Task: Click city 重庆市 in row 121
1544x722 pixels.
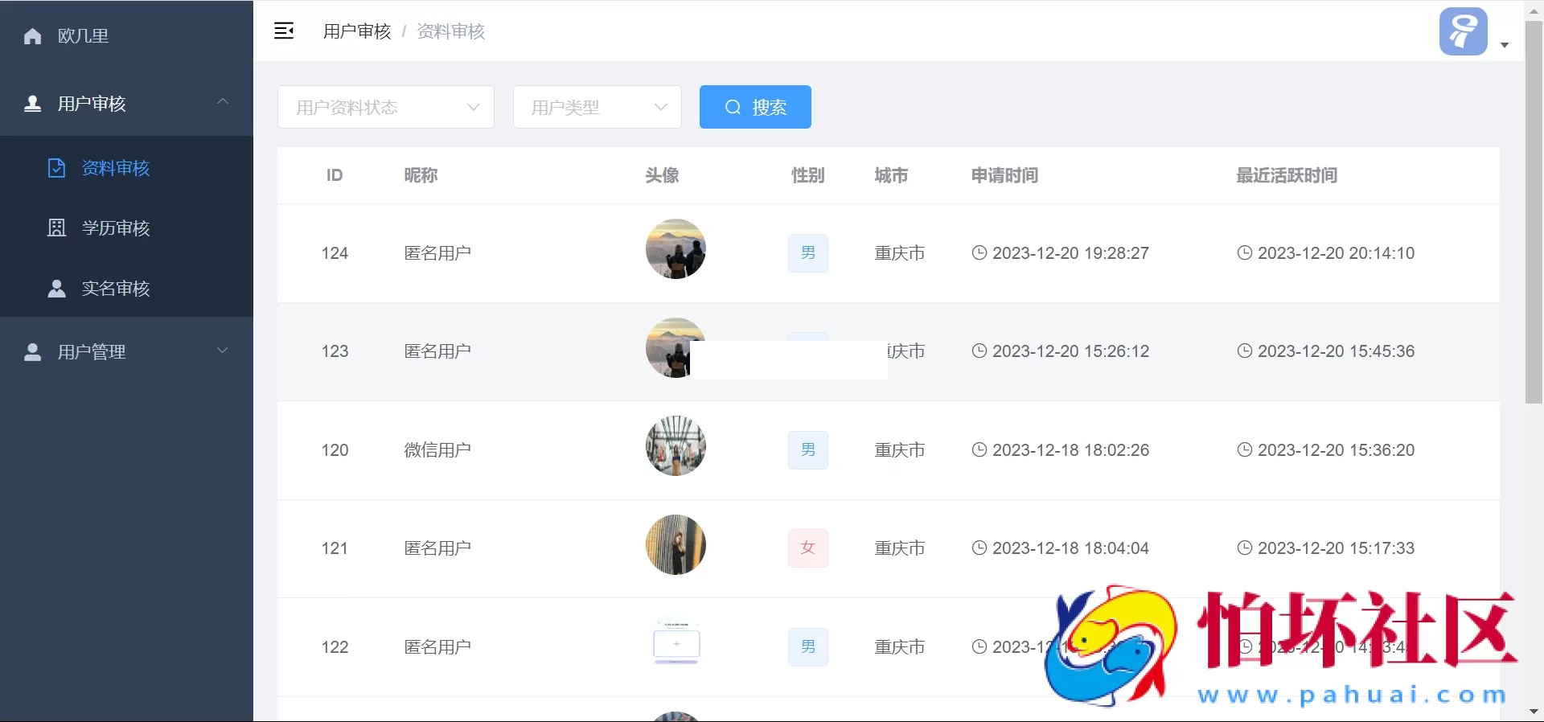Action: click(900, 548)
